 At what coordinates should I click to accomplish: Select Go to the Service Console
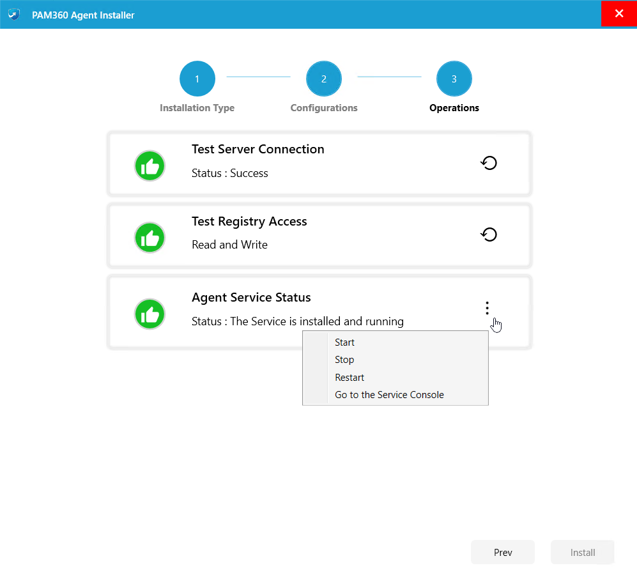pyautogui.click(x=395, y=394)
